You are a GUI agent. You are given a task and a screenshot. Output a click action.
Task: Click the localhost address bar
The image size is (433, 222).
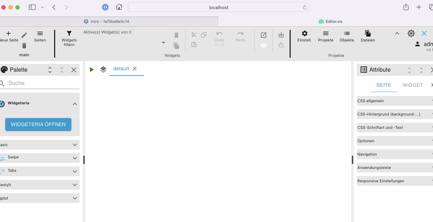(218, 7)
